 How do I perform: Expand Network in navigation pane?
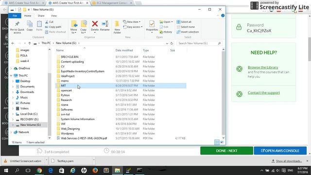tap(11, 132)
